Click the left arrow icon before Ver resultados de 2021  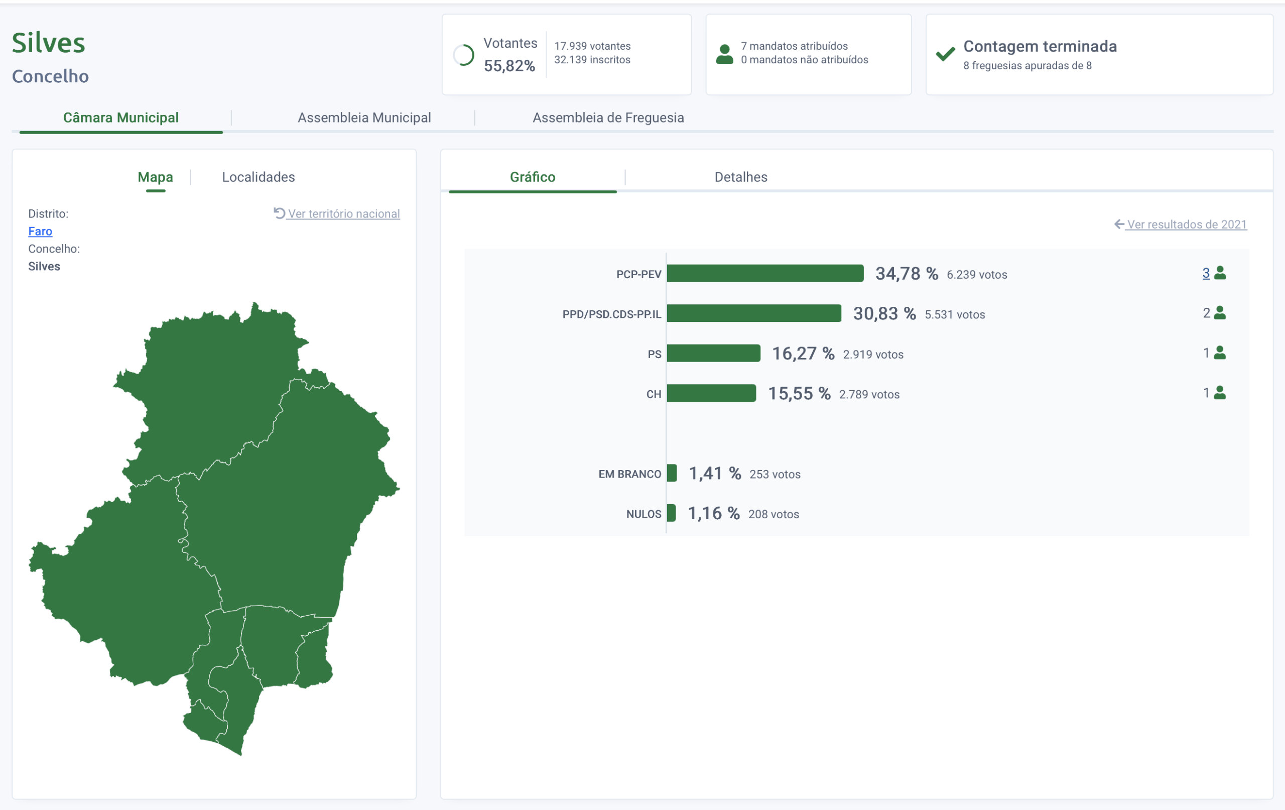pyautogui.click(x=1119, y=224)
